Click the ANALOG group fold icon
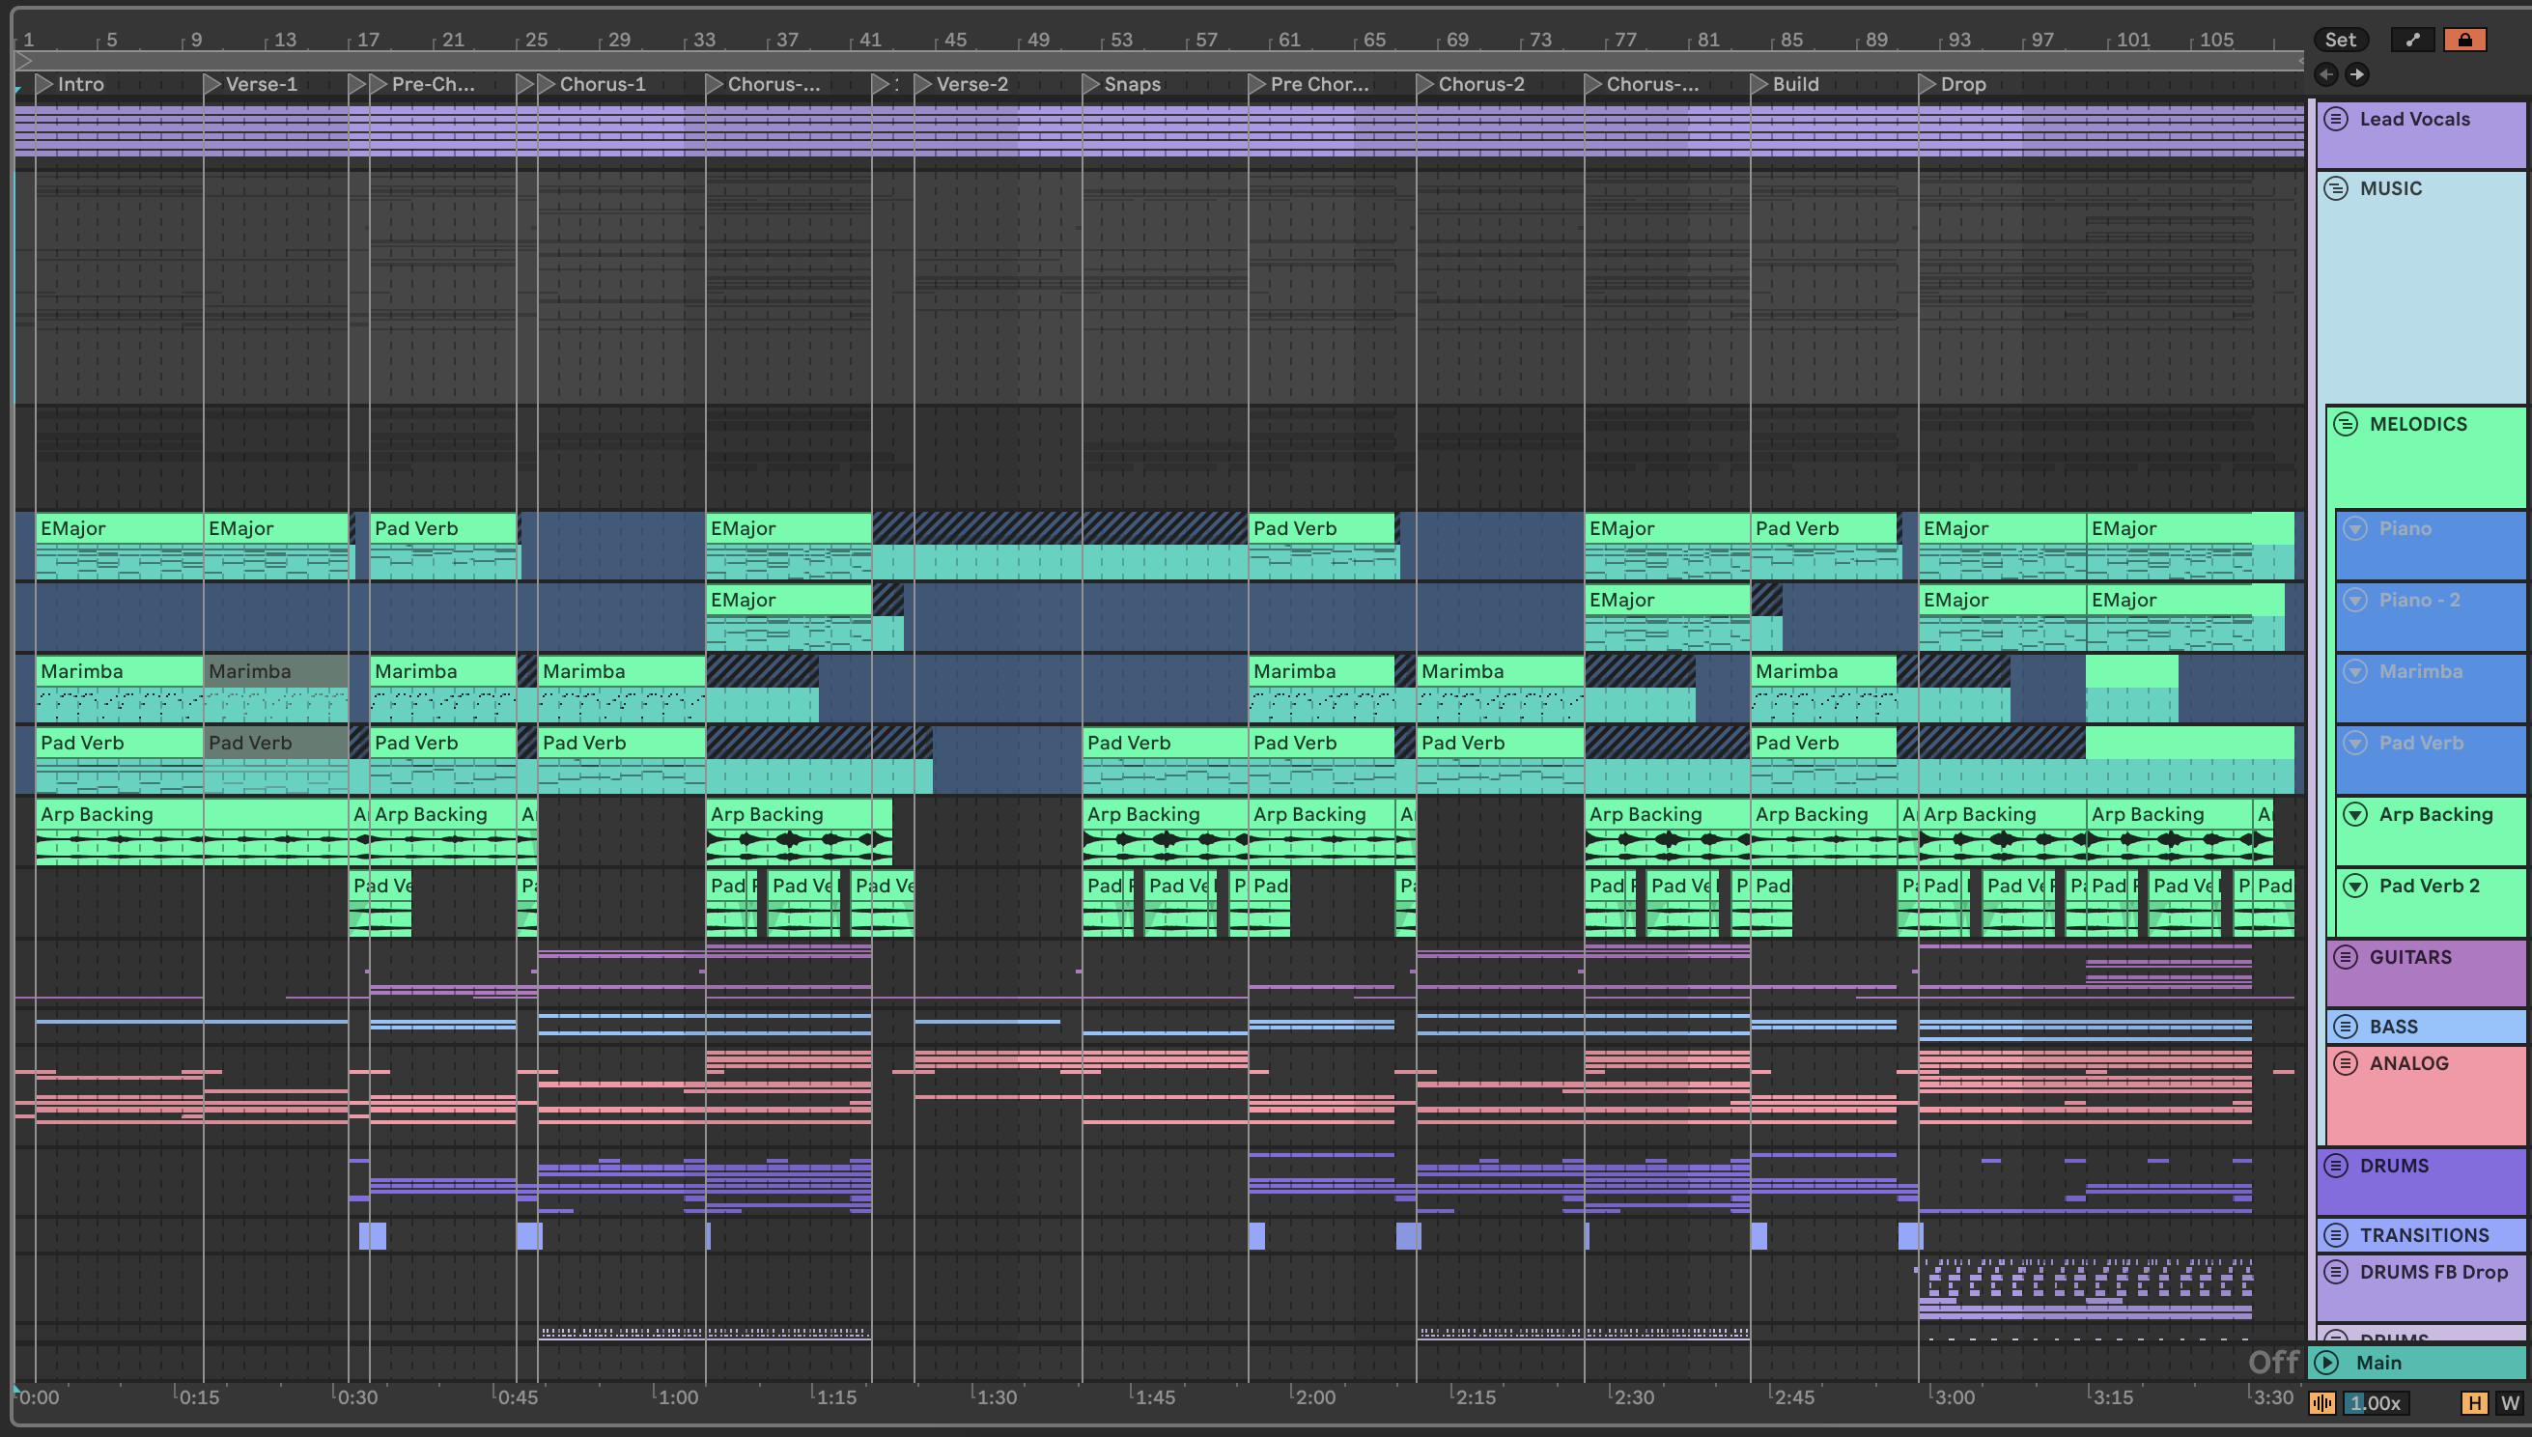Viewport: 2532px width, 1437px height. [x=2346, y=1063]
